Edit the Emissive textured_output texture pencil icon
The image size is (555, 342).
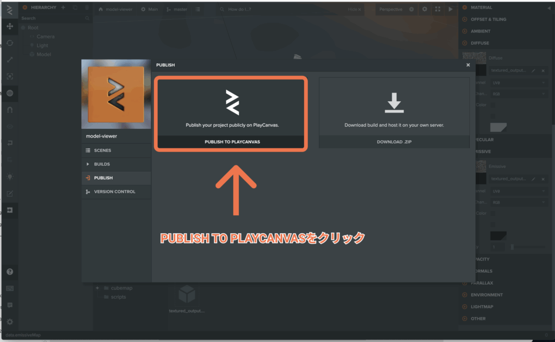[533, 179]
